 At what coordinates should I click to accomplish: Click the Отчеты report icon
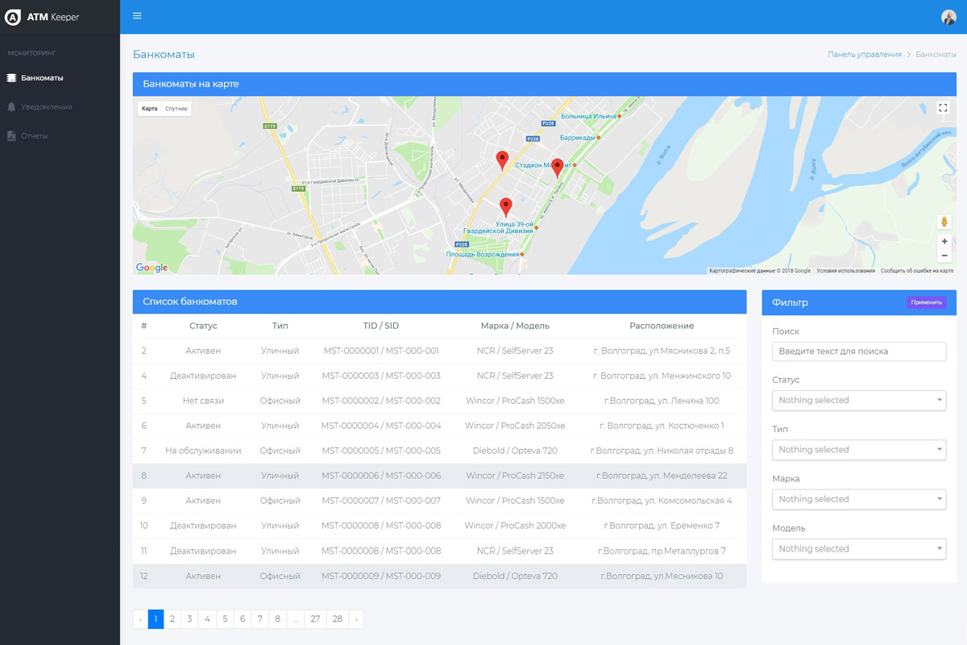11,136
